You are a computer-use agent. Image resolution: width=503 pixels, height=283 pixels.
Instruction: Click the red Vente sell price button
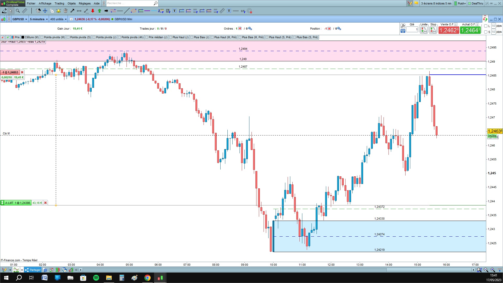pos(449,30)
